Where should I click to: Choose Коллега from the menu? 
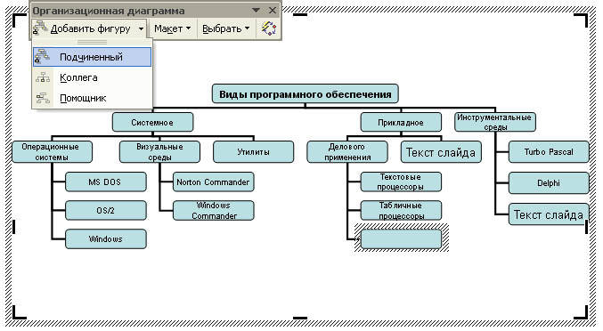(x=92, y=77)
